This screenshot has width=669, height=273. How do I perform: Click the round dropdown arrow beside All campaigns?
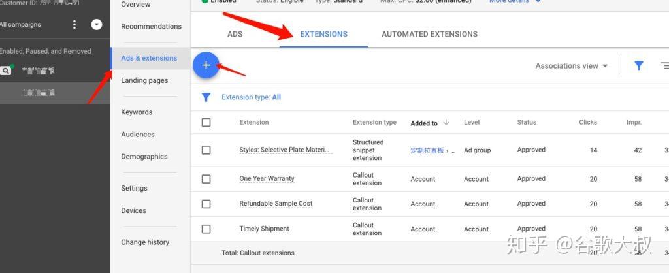(97, 24)
